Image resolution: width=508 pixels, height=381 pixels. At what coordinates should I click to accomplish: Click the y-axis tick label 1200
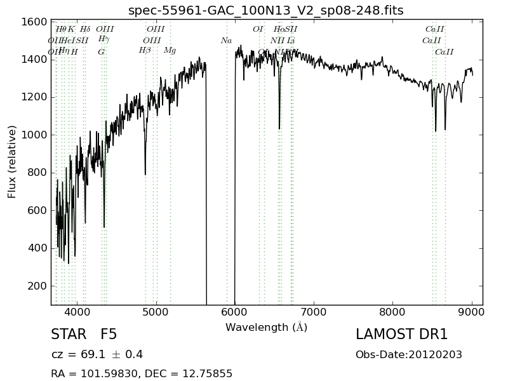[x=34, y=97]
